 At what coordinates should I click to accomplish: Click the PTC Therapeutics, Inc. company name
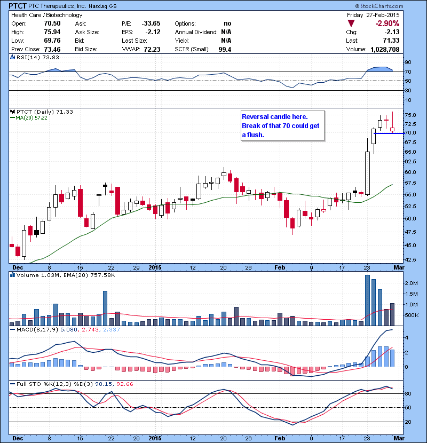57,6
